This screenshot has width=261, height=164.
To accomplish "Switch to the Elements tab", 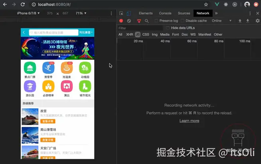I will pos(146,13).
